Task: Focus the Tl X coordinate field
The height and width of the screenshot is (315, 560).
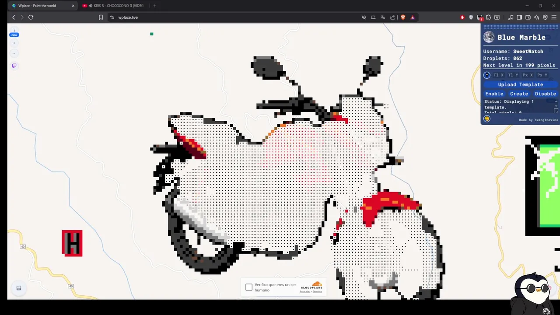Action: (499, 75)
